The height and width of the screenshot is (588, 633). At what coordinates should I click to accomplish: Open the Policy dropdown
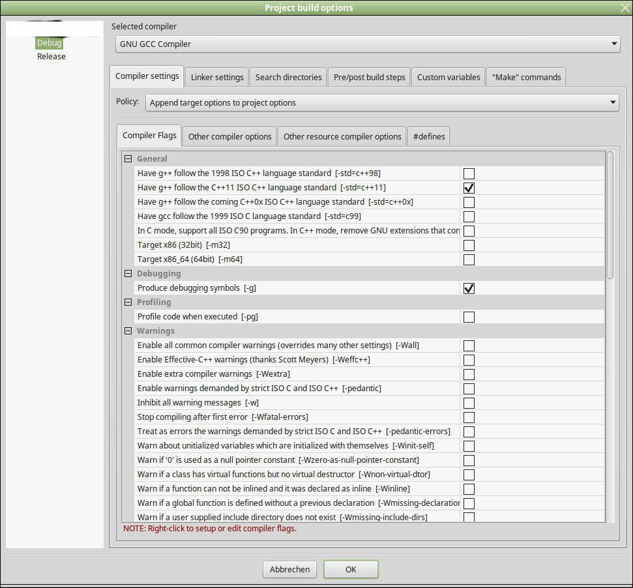tap(382, 102)
